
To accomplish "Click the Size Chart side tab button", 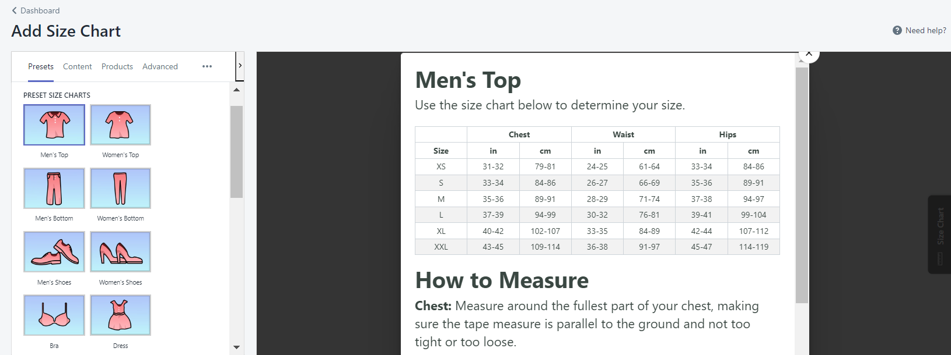I will pos(939,234).
